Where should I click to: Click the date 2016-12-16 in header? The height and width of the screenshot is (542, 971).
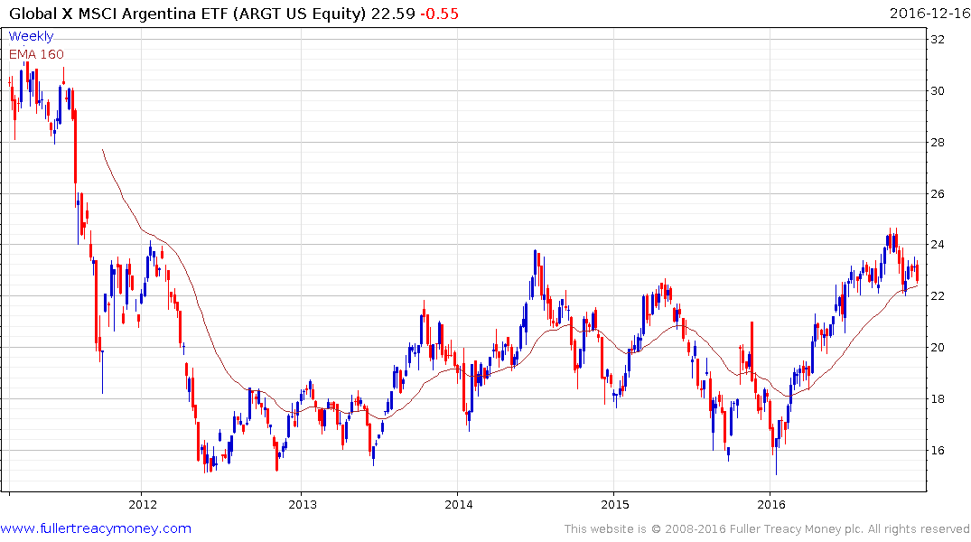click(x=929, y=14)
